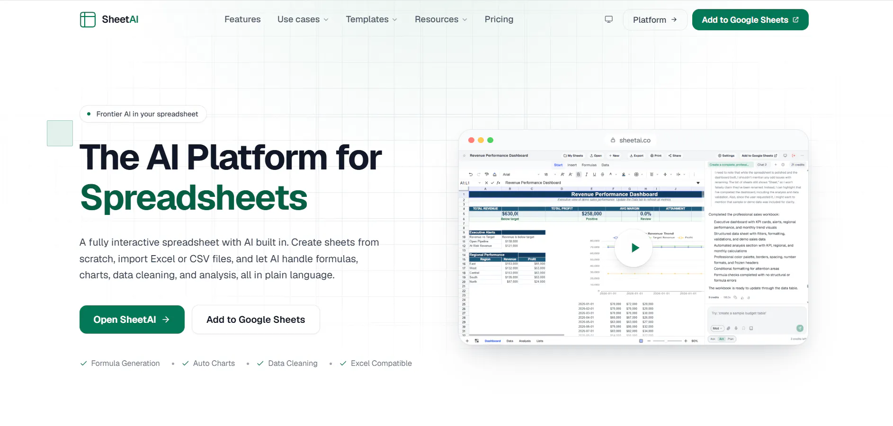Image resolution: width=893 pixels, height=426 pixels.
Task: Click the Dashboard sheet tab in the preview
Action: tap(493, 341)
